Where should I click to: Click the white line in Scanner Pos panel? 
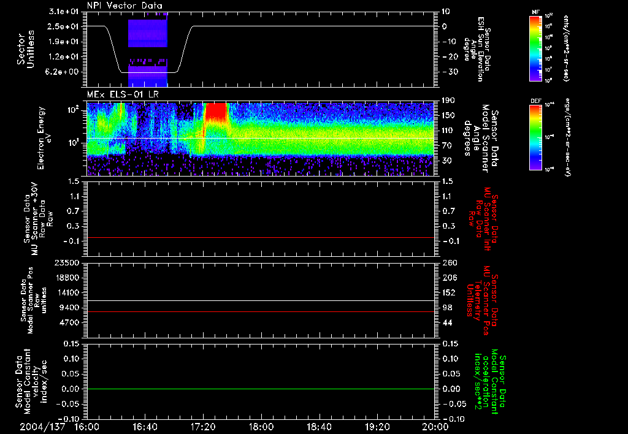[x=261, y=301]
